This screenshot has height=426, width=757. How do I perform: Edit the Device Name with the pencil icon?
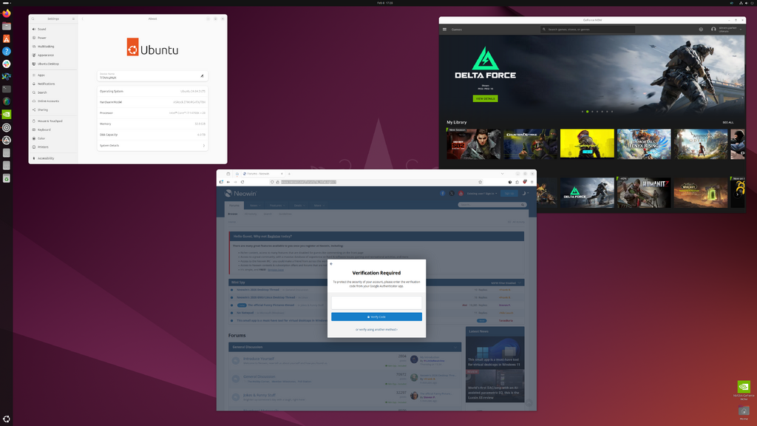tap(203, 76)
